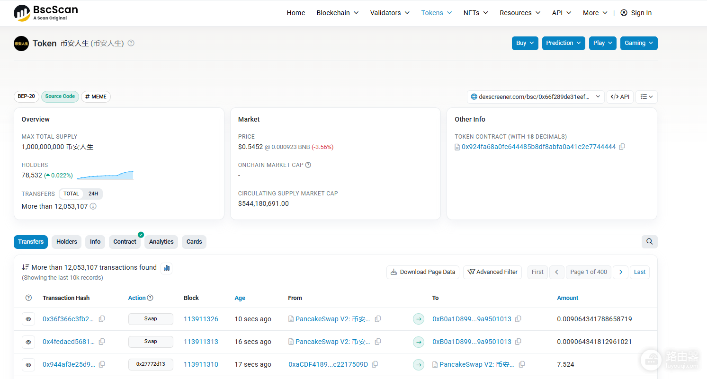
Task: View details of transaction 0x944af3e25d9 via eye icon
Action: [28, 364]
